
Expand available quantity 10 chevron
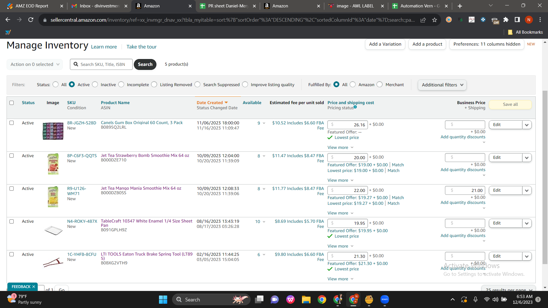264,222
